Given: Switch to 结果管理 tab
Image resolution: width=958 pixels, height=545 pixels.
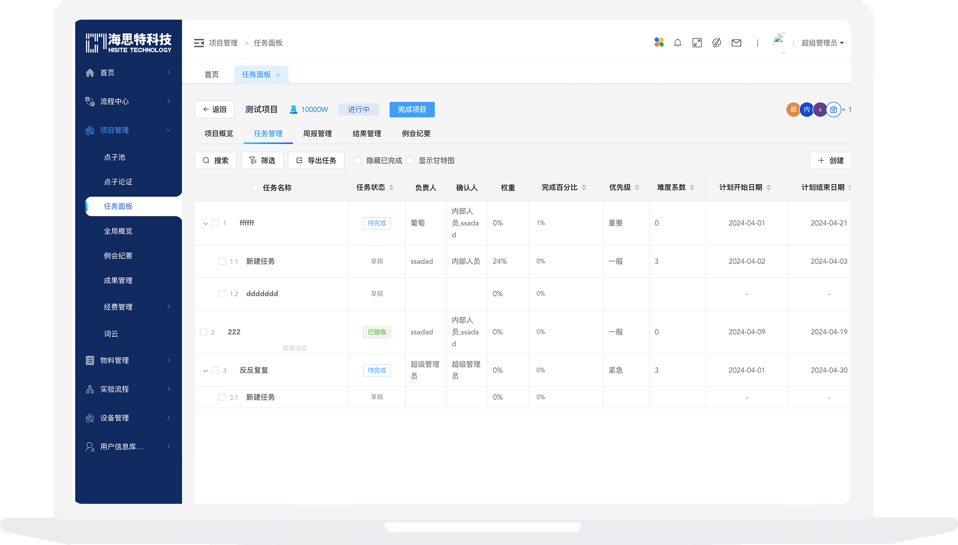Looking at the screenshot, I should coord(367,134).
